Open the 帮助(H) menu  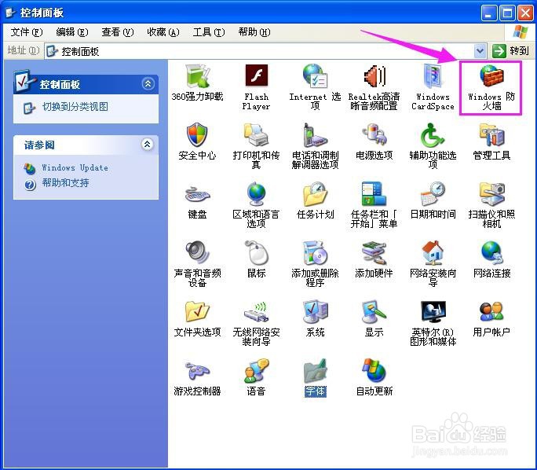[254, 32]
